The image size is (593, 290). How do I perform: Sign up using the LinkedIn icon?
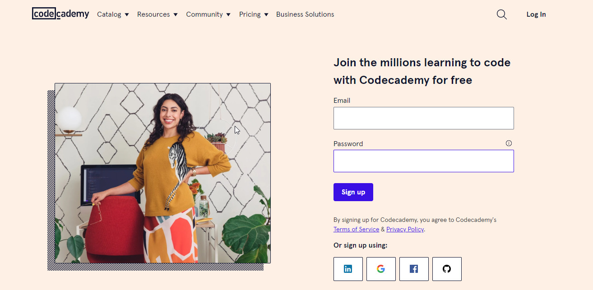coord(347,269)
